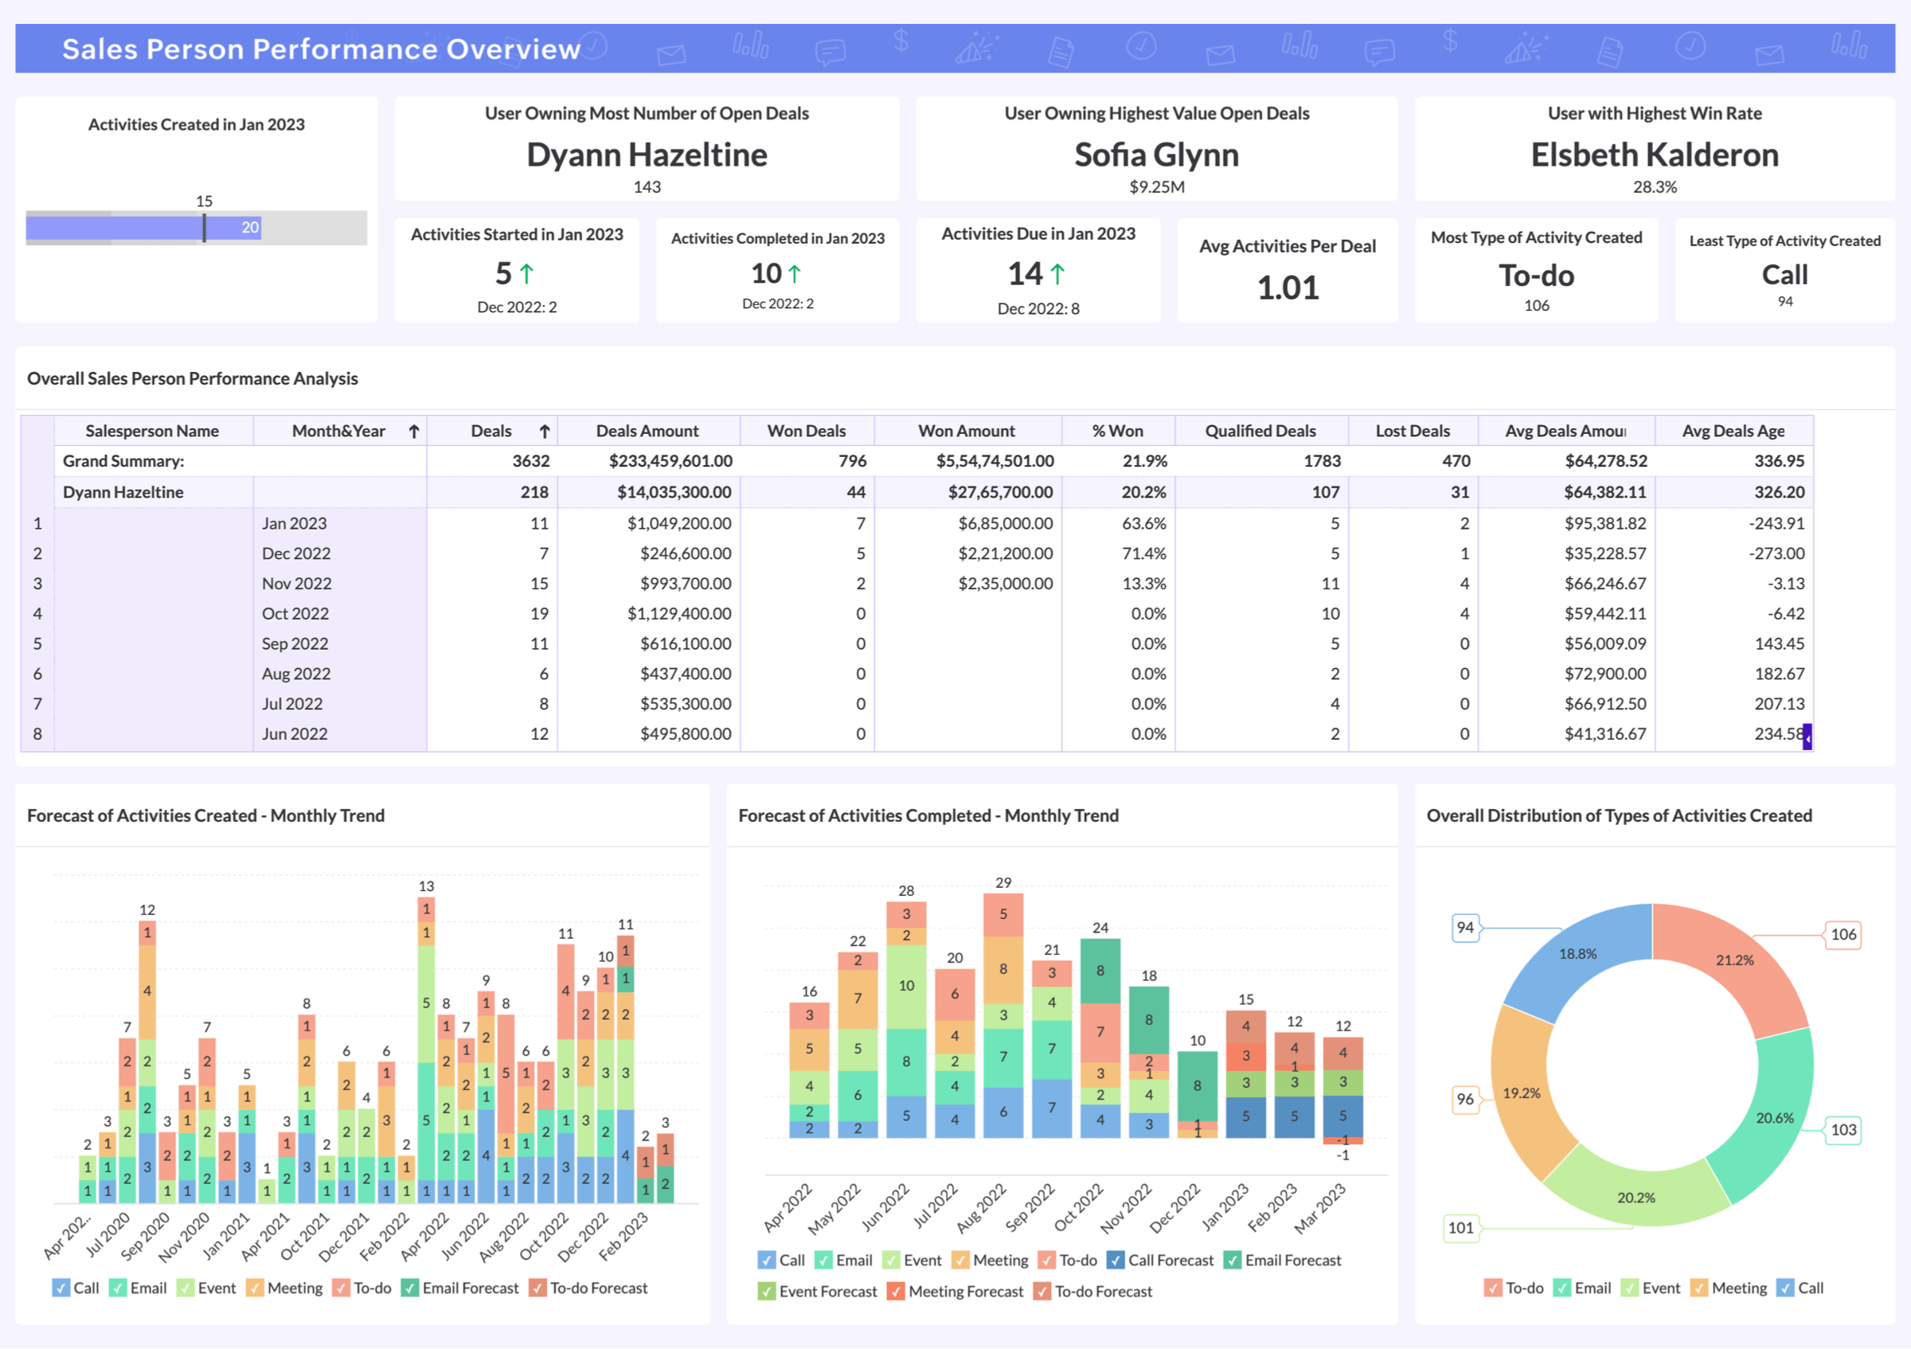Click the Grand Summary row label
This screenshot has height=1349, width=1911.
(124, 461)
